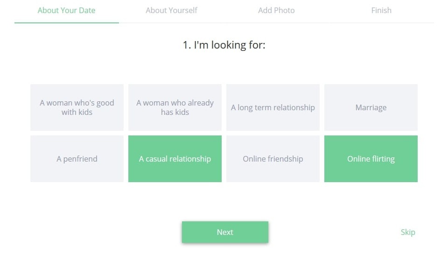Go to the Add Photo tab
The image size is (448, 262).
pyautogui.click(x=276, y=10)
